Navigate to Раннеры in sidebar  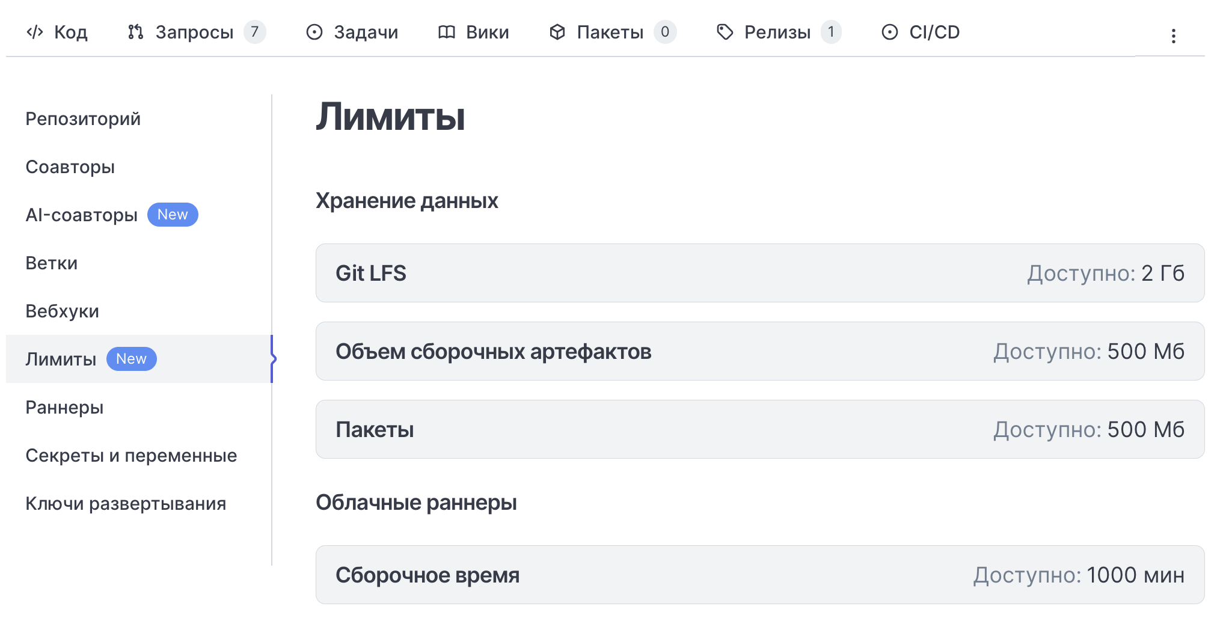click(x=65, y=408)
